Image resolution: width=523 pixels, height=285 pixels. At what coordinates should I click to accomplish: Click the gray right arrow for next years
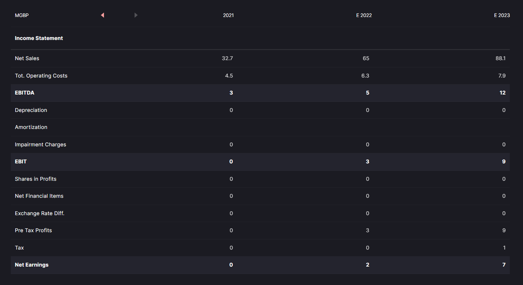click(136, 15)
